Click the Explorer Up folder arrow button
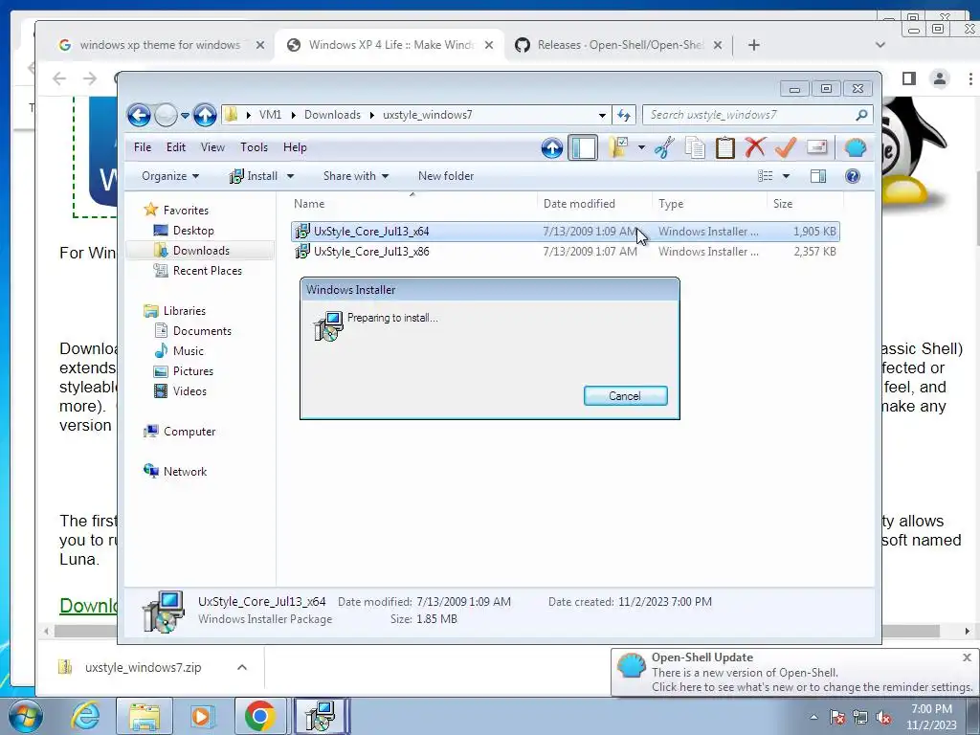Image resolution: width=980 pixels, height=735 pixels. pyautogui.click(x=205, y=115)
